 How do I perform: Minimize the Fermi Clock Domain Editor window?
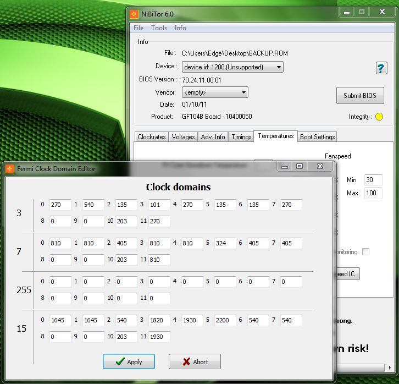[x=285, y=167]
